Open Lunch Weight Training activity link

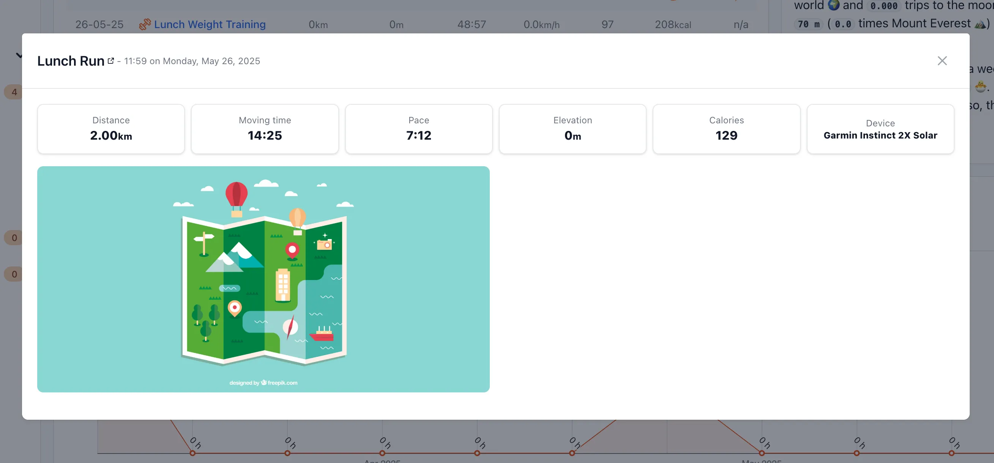(x=210, y=24)
